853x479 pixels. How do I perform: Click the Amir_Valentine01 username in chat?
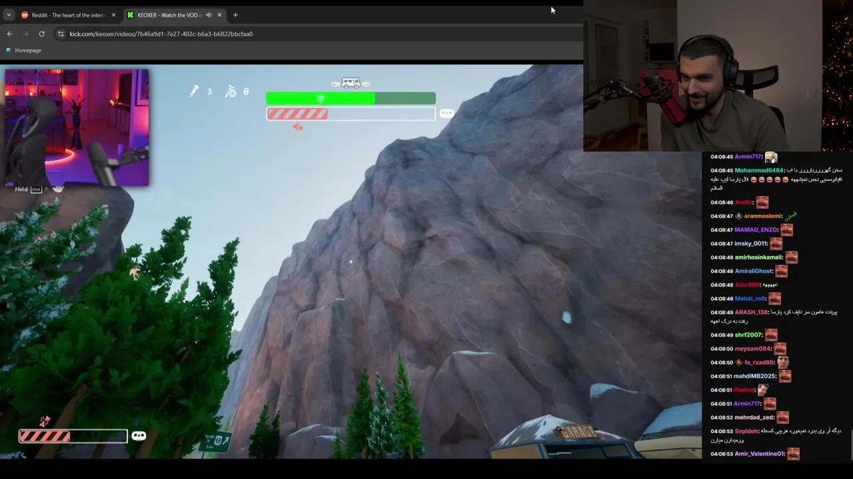pos(759,454)
